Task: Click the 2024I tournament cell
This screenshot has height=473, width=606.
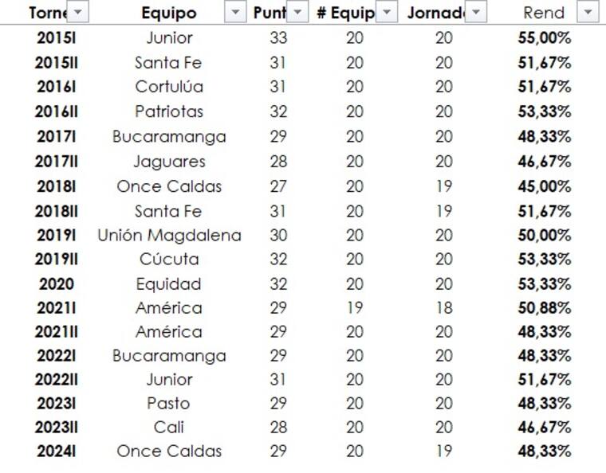Action: click(x=56, y=451)
